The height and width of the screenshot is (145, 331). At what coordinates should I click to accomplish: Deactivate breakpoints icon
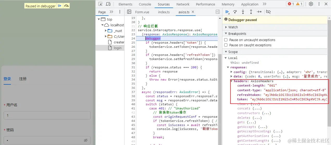268,12
